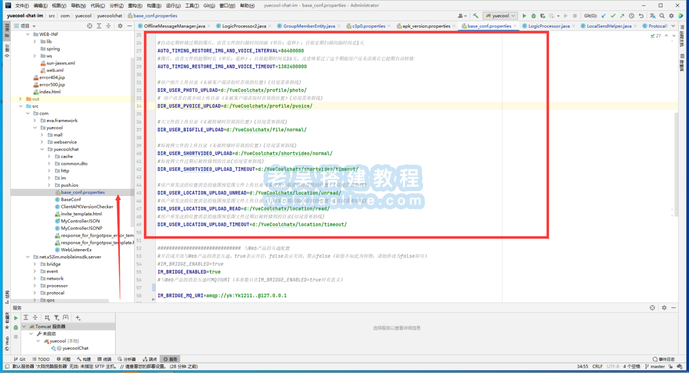
Task: Open the 文件(F) menu
Action: pyautogui.click(x=22, y=5)
